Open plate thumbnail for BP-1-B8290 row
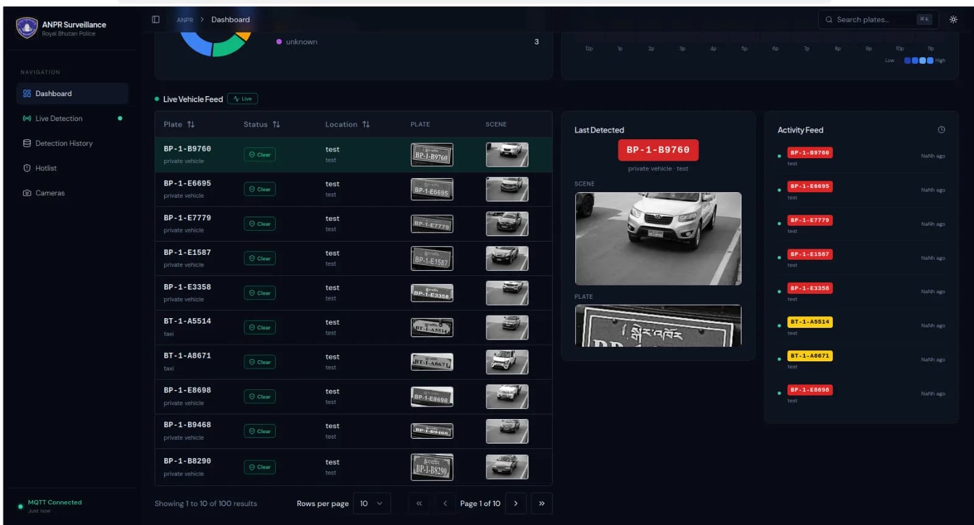Image resolution: width=974 pixels, height=525 pixels. 432,467
